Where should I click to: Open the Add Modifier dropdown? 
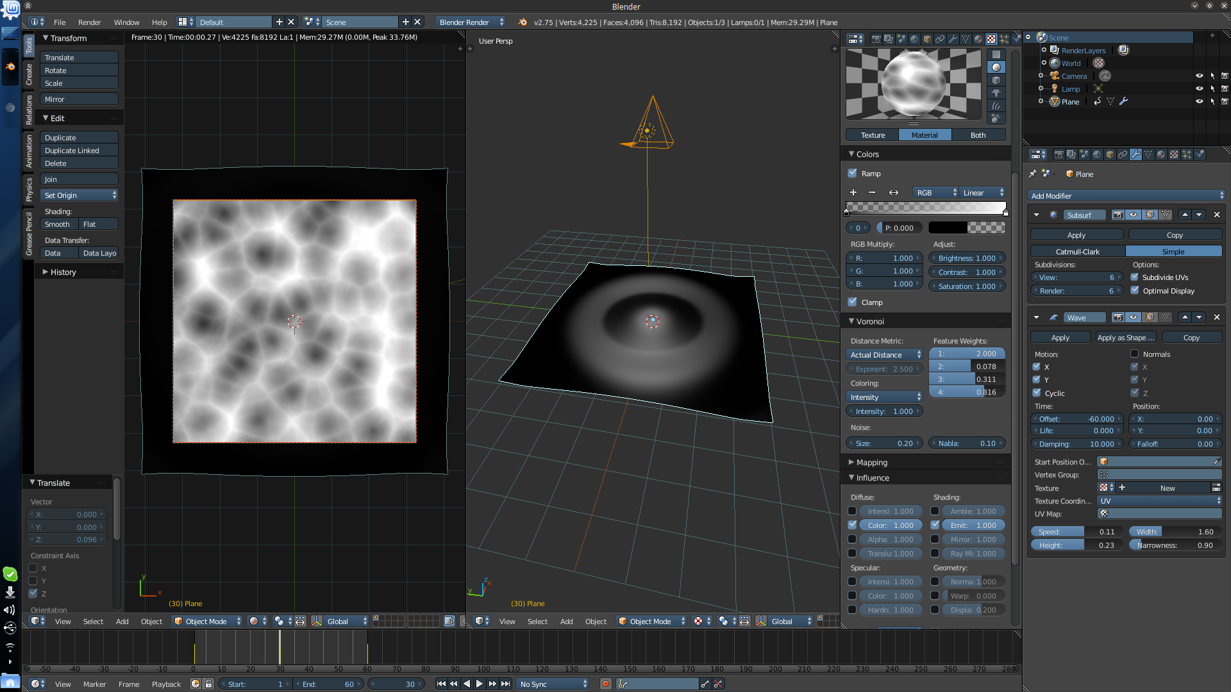[x=1126, y=195]
